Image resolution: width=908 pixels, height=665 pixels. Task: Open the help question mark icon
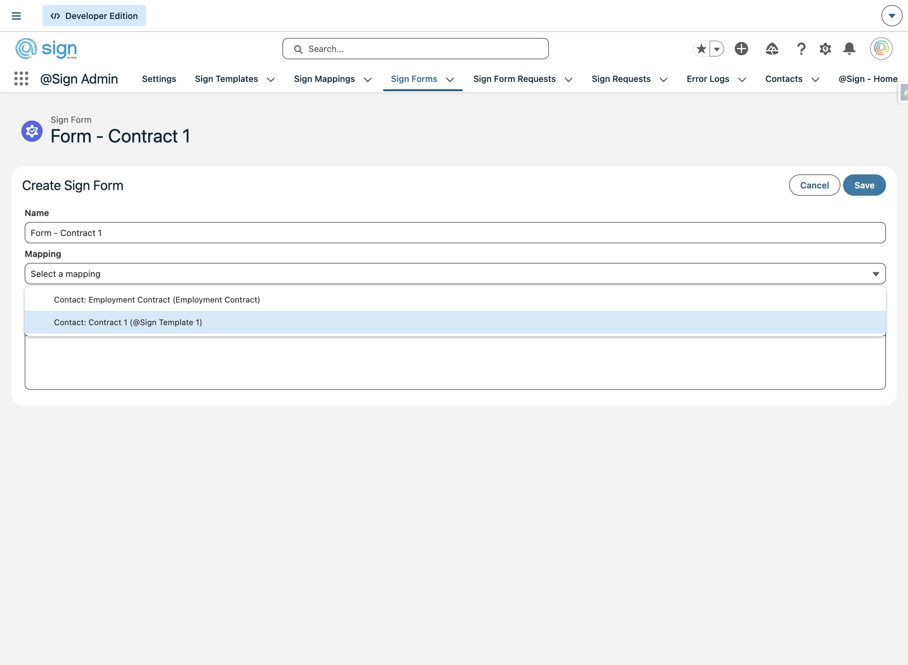coord(801,49)
